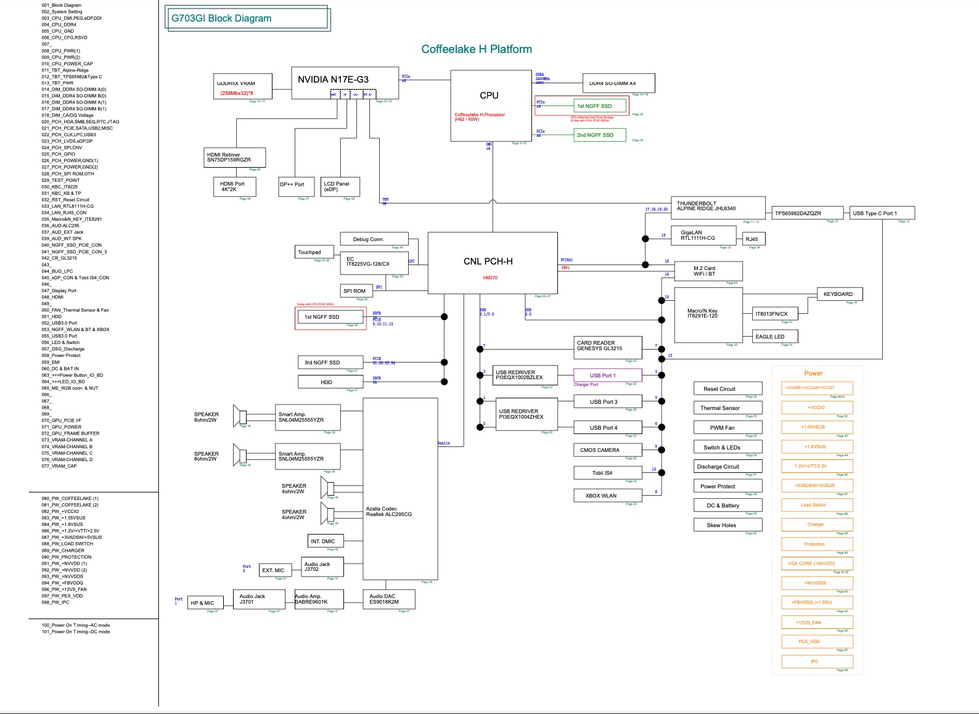Select the Thermal Sensor block

pos(727,408)
